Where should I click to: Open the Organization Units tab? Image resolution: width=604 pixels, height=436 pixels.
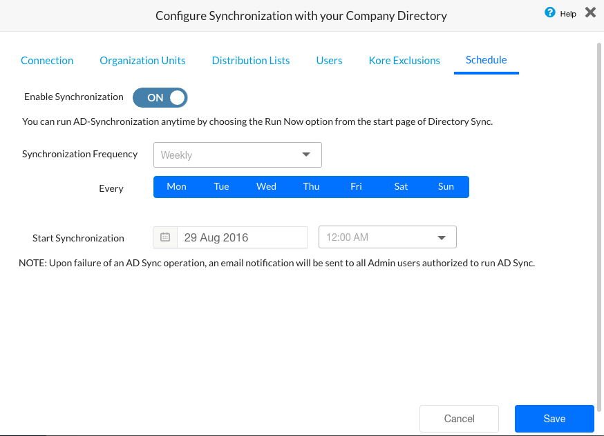coord(142,61)
